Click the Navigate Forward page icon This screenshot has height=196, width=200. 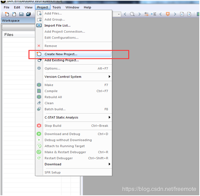(x=189, y=14)
